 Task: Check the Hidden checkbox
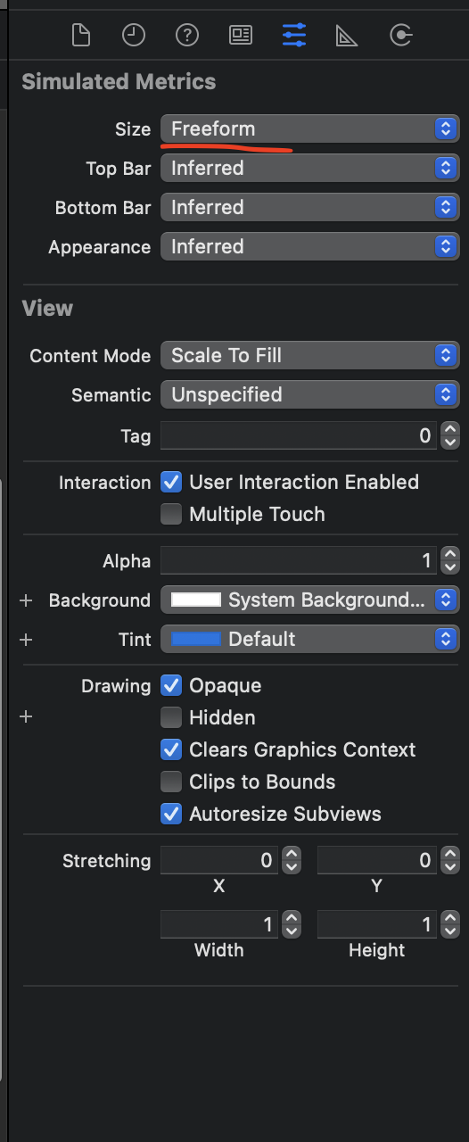tap(171, 718)
